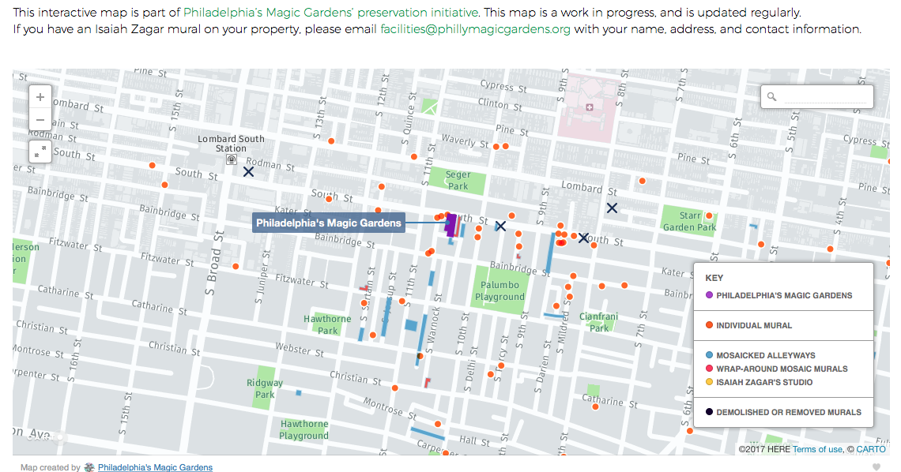Click blue alleyway strip by S Warnock St
This screenshot has width=901, height=472.
(422, 339)
